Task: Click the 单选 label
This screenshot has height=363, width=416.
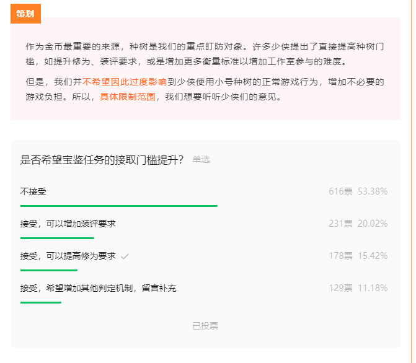Action: tap(201, 160)
